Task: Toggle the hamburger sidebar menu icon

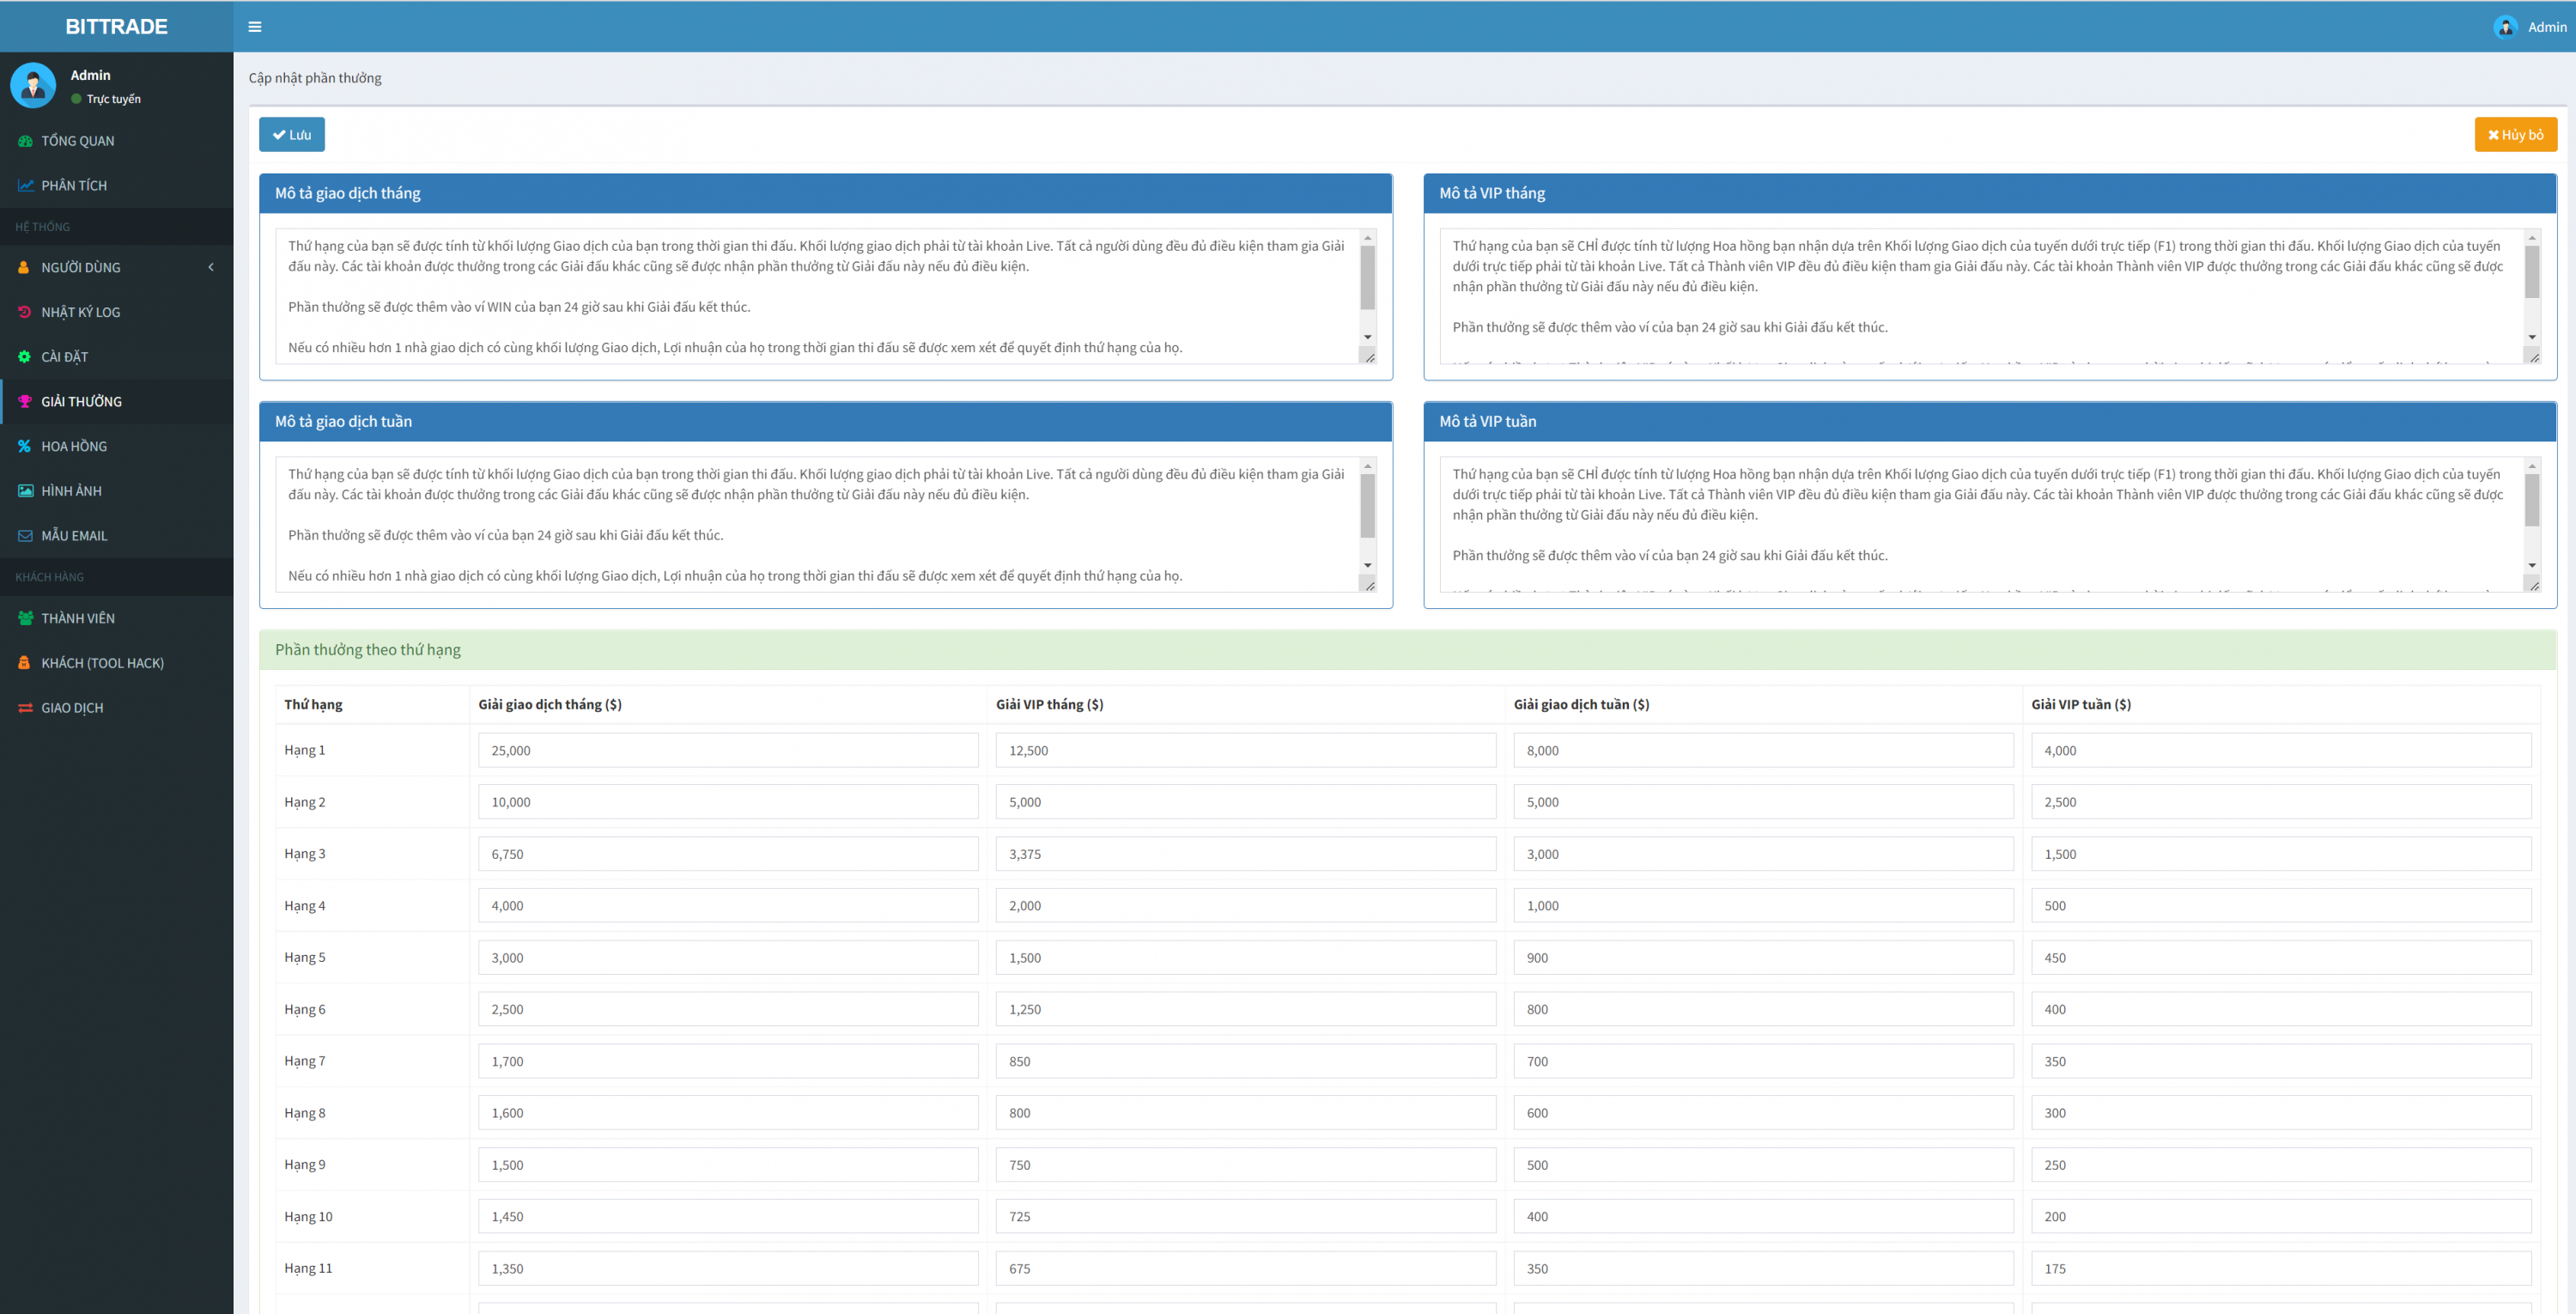Action: click(x=255, y=27)
